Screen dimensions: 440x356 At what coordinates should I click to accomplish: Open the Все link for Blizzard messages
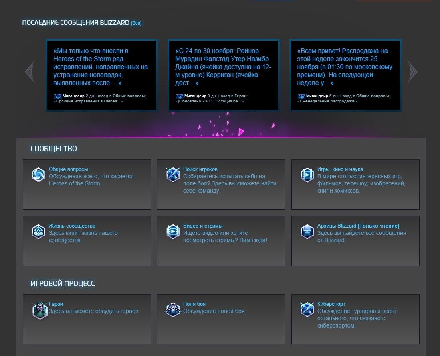point(136,23)
